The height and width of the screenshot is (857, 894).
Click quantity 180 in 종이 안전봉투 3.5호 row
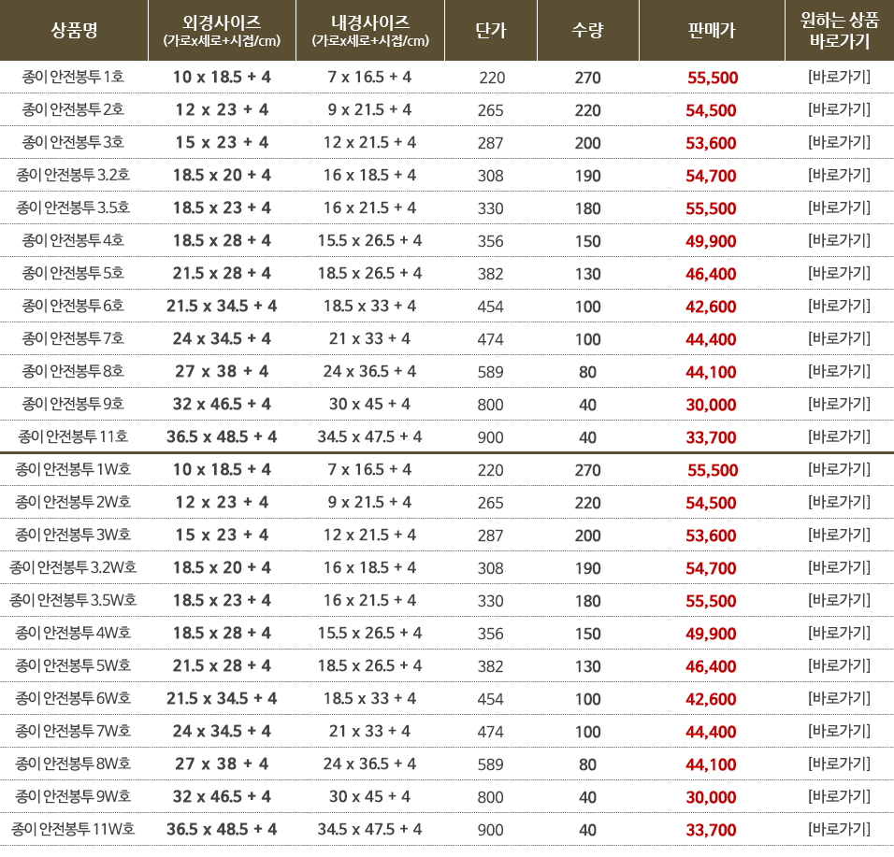click(x=588, y=208)
